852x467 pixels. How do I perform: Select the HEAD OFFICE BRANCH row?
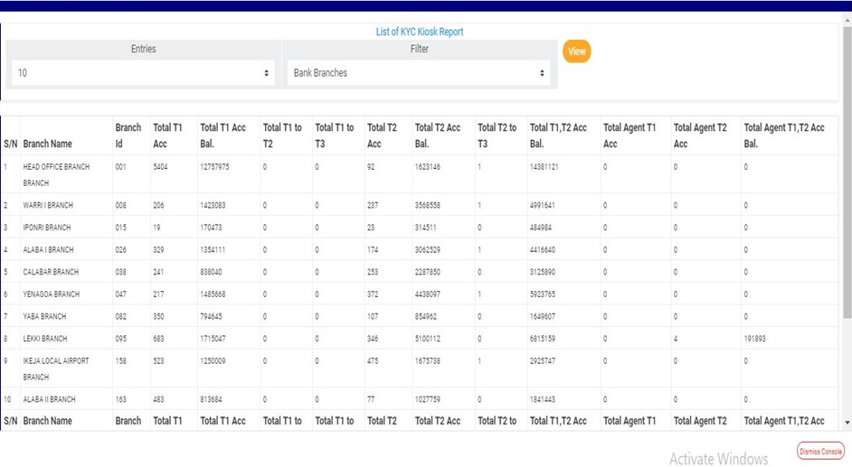56,174
